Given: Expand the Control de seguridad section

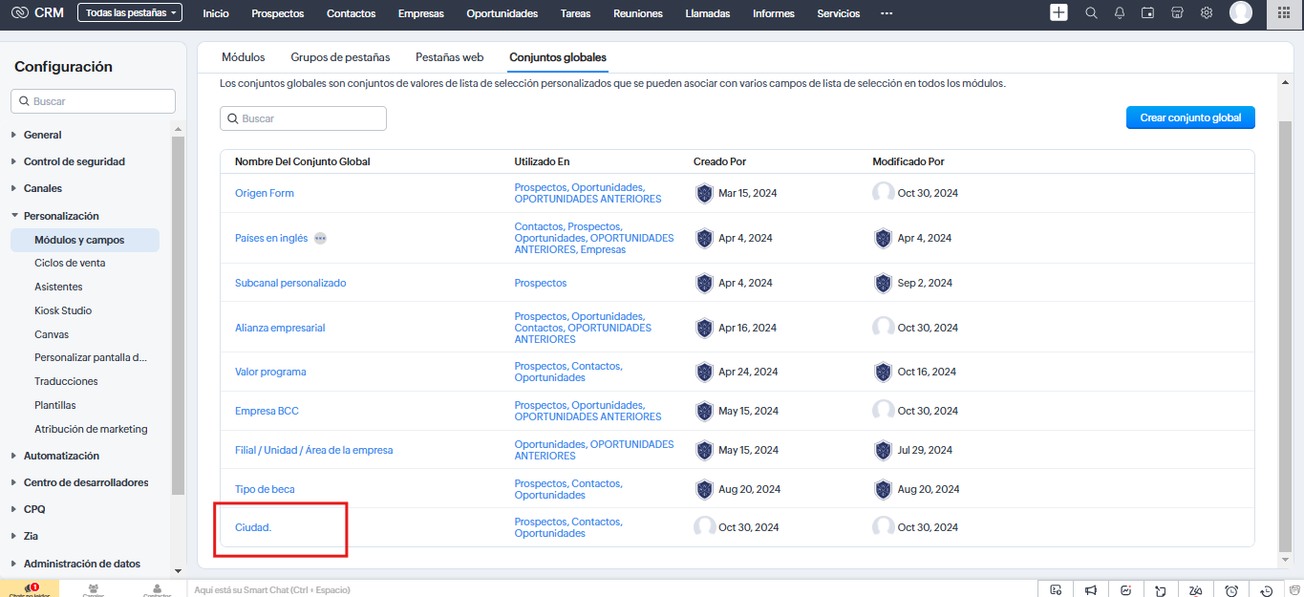Looking at the screenshot, I should pyautogui.click(x=74, y=161).
